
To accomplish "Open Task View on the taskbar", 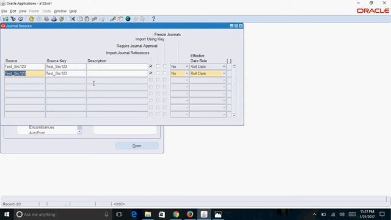I will coord(119,215).
